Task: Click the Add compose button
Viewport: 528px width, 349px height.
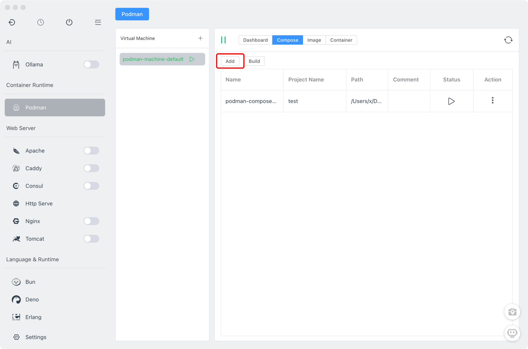Action: click(x=230, y=61)
